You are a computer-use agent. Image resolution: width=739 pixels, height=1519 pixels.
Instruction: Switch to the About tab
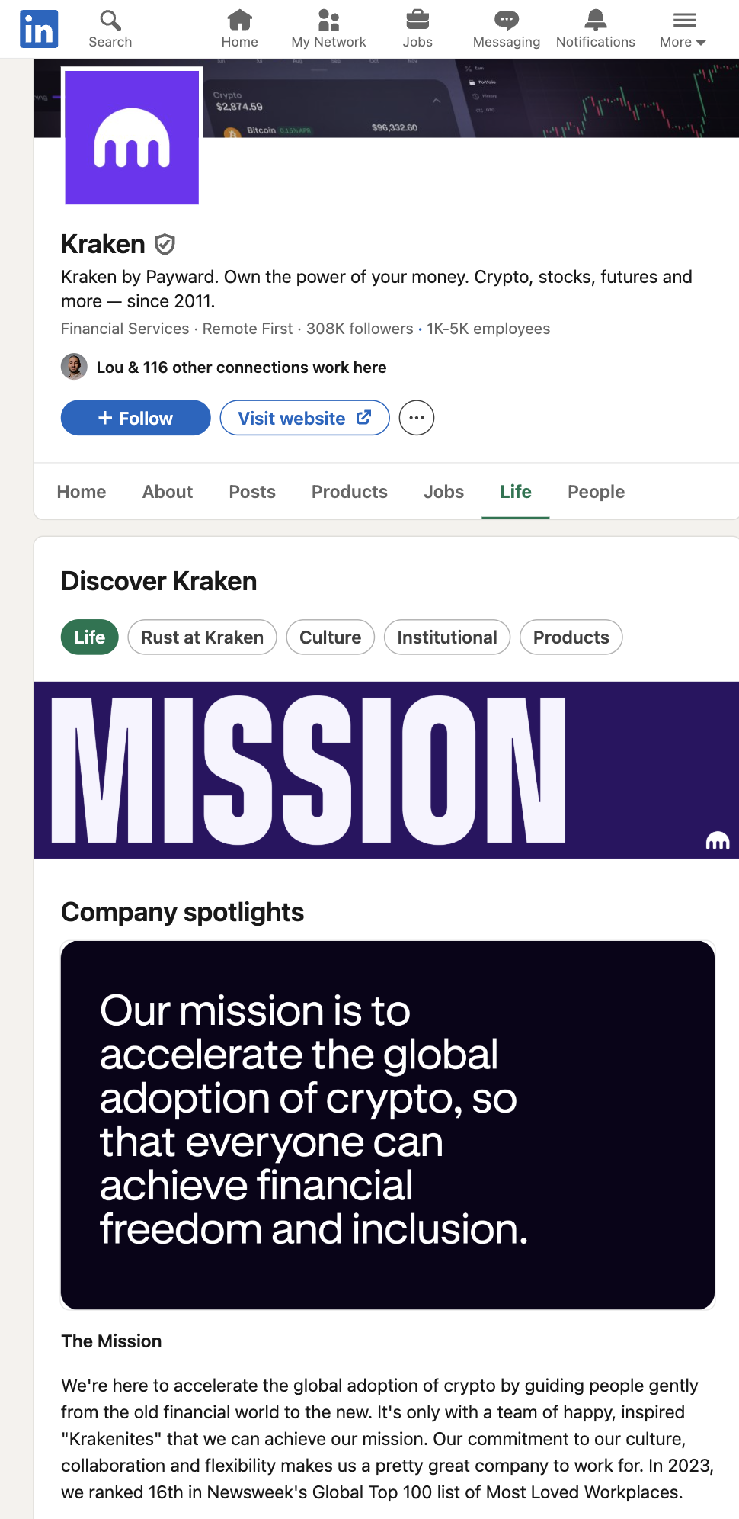click(168, 492)
